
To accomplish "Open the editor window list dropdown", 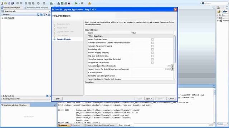I will coord(214,7).
